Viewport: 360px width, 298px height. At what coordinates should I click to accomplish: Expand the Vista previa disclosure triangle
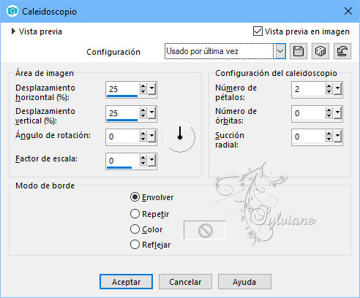coord(13,31)
